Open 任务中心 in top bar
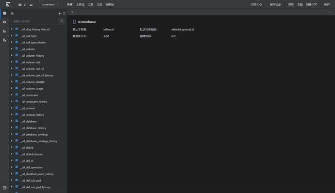The image size is (335, 193). (x=257, y=4)
